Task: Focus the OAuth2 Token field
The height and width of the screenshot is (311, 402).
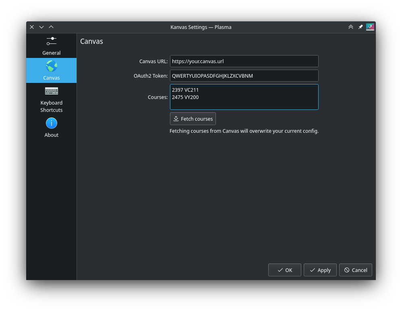Action: (x=244, y=76)
